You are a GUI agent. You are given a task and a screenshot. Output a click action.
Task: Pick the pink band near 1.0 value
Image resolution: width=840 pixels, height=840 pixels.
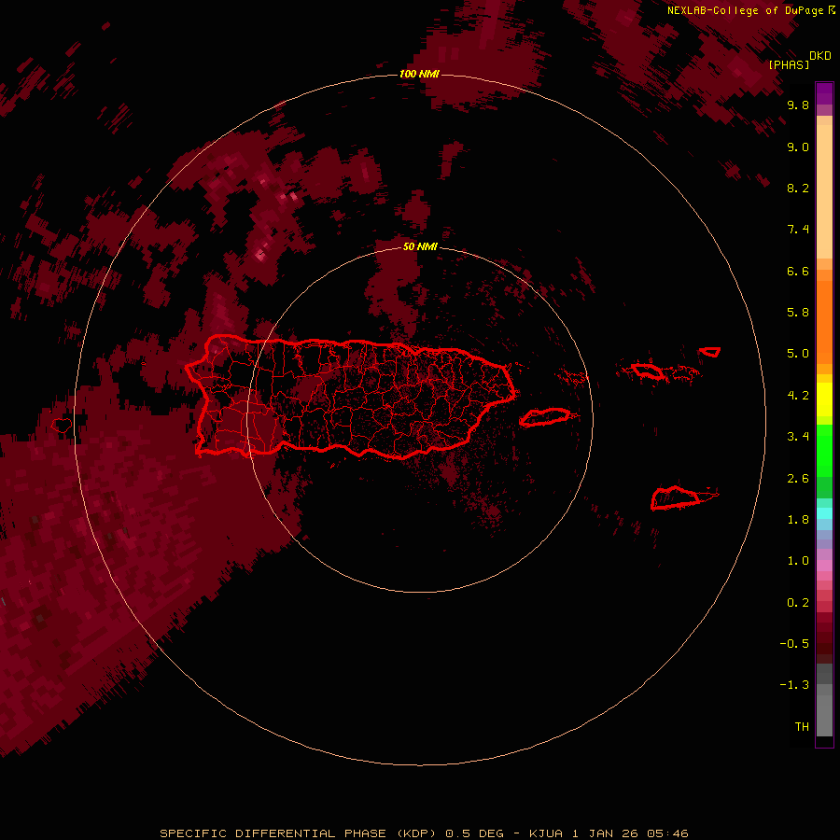coord(824,566)
